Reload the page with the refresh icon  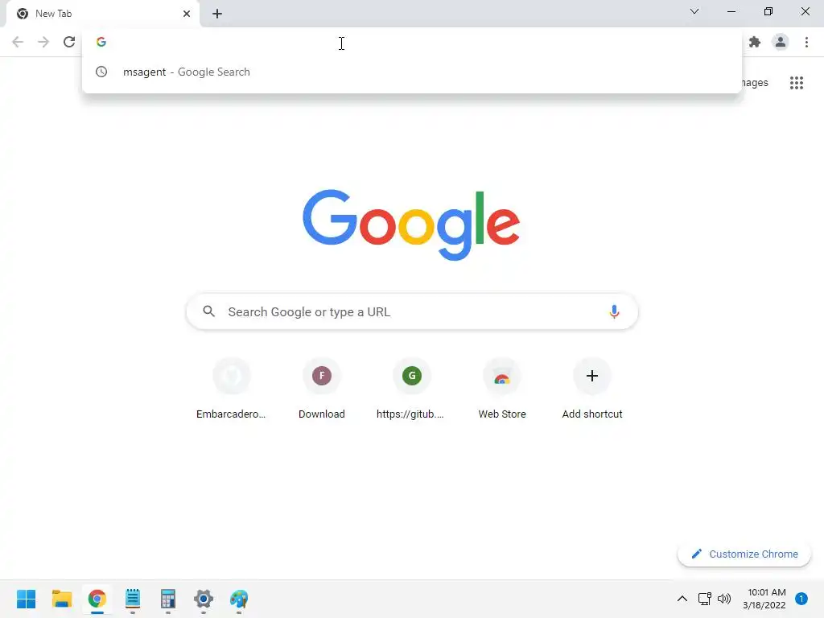pyautogui.click(x=69, y=42)
